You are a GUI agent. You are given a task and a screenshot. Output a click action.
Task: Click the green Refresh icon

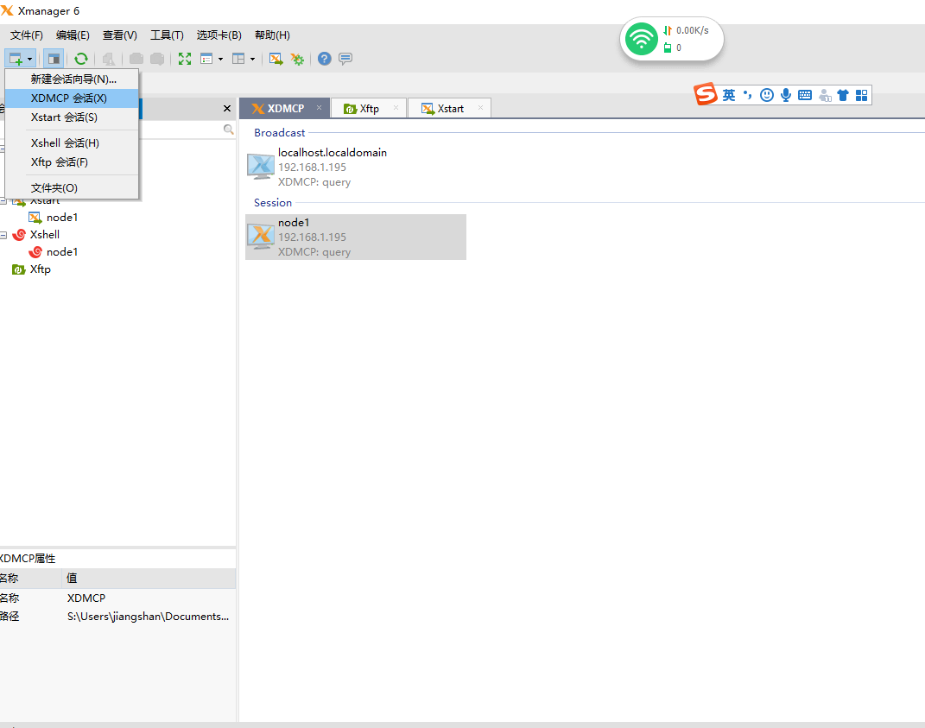(81, 59)
